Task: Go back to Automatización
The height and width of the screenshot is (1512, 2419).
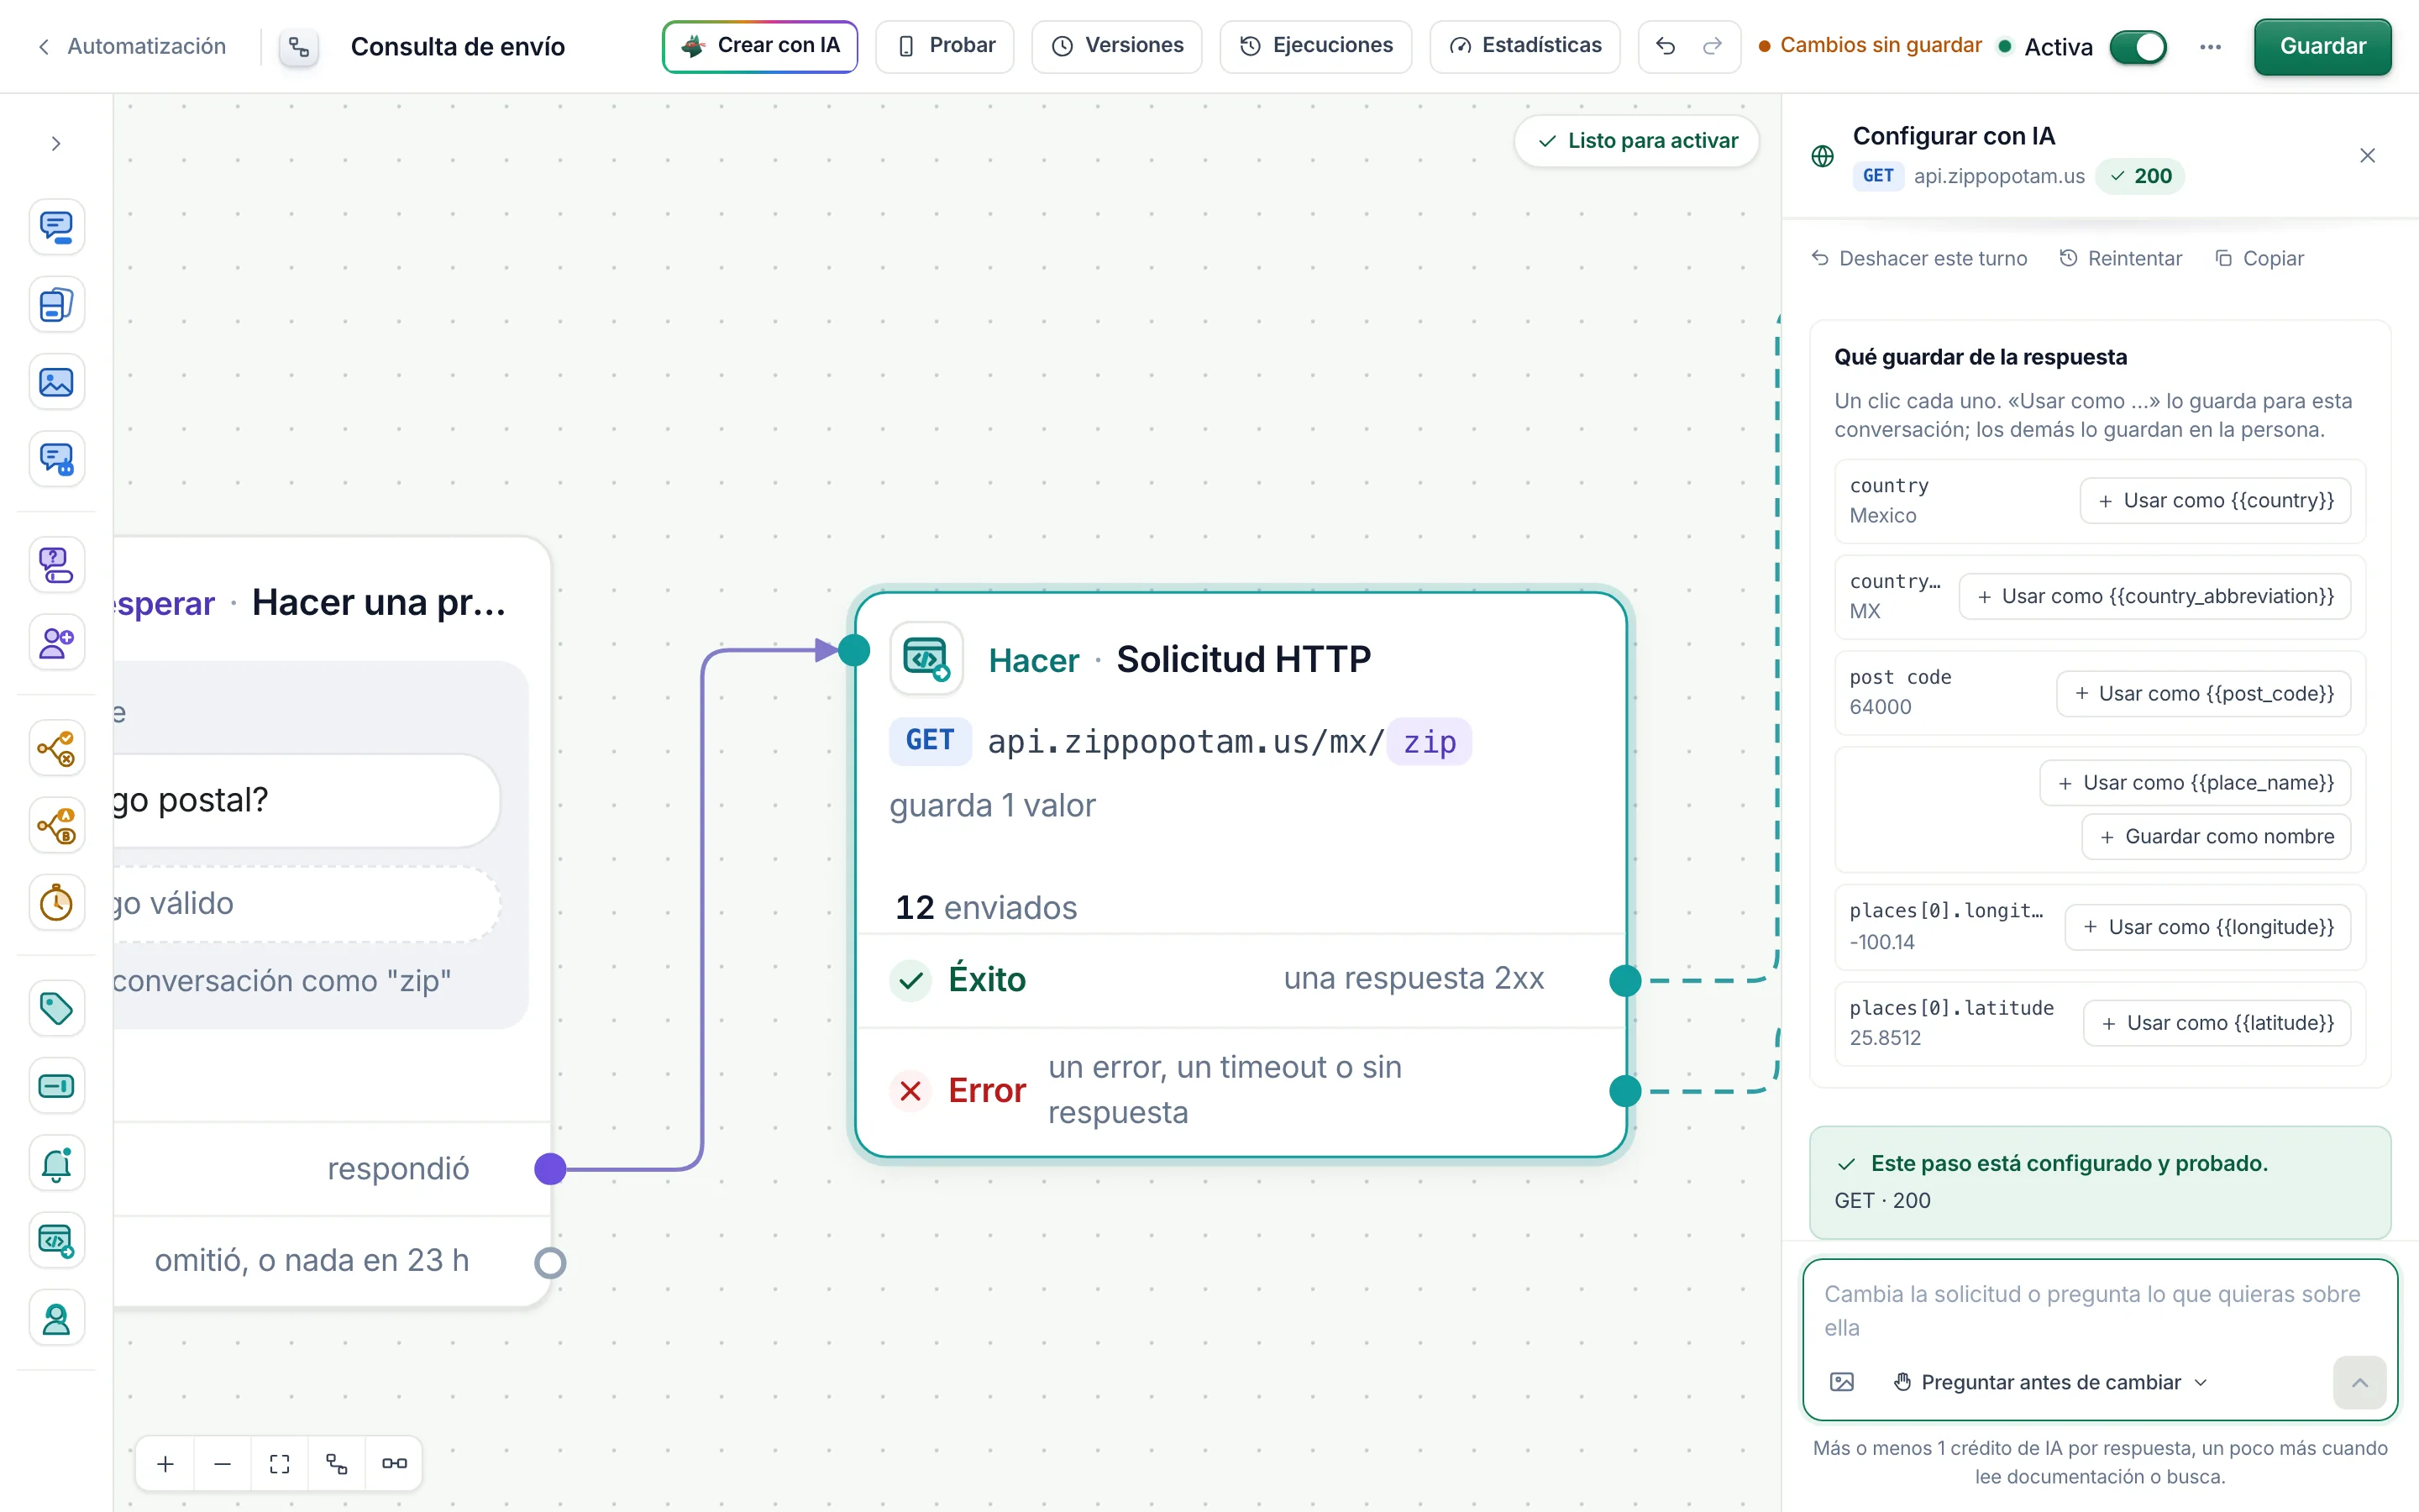Action: [x=131, y=46]
